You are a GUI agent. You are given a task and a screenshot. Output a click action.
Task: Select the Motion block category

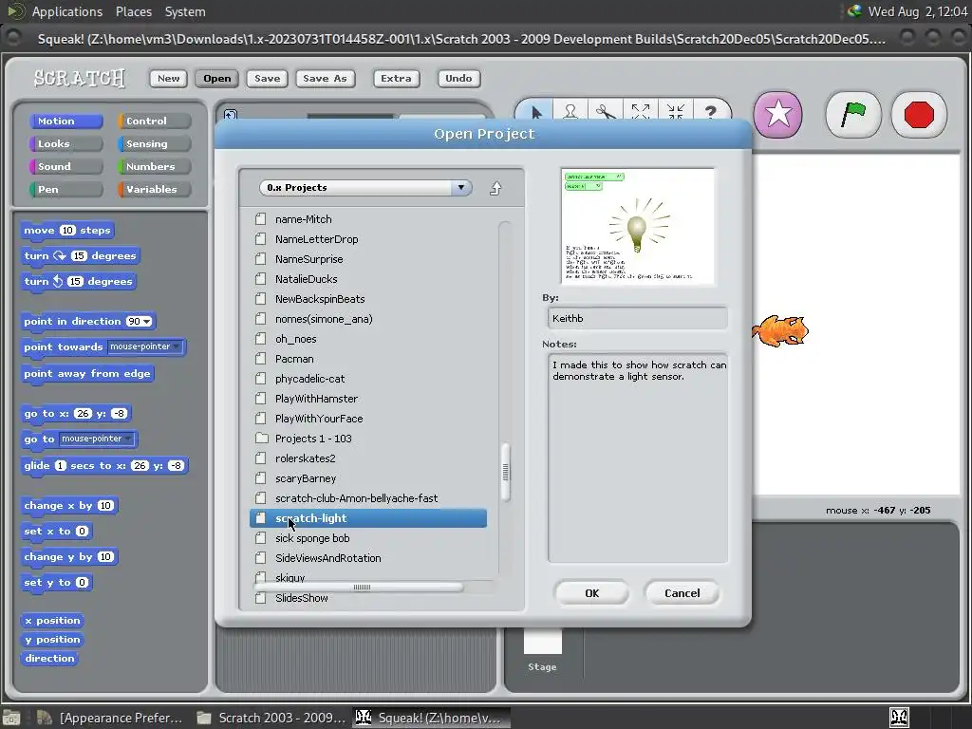click(x=65, y=121)
